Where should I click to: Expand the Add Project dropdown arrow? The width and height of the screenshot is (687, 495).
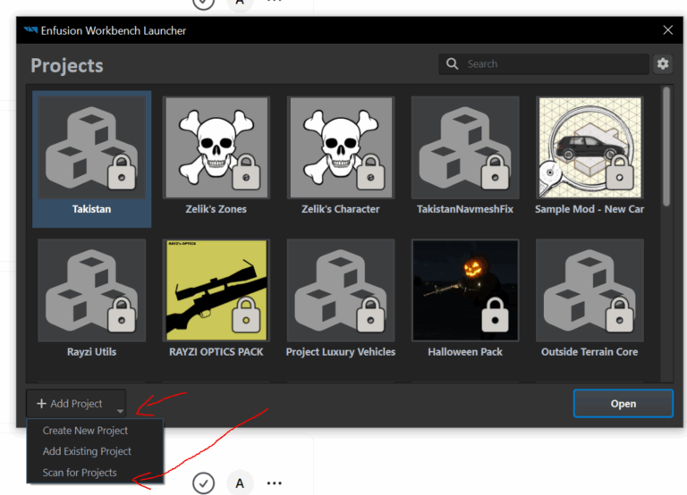pos(120,410)
